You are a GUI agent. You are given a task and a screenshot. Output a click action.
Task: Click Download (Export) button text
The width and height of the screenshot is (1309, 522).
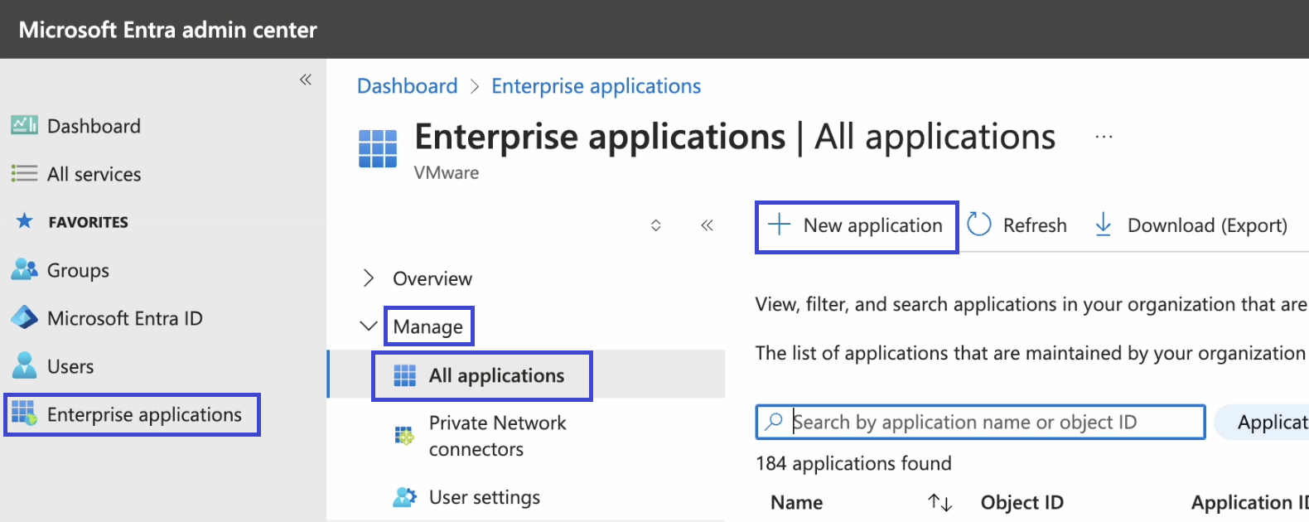(x=1207, y=225)
